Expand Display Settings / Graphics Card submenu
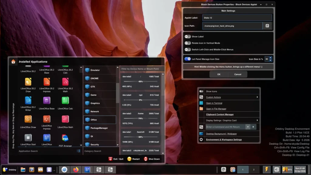The image size is (311, 175). click(257, 120)
